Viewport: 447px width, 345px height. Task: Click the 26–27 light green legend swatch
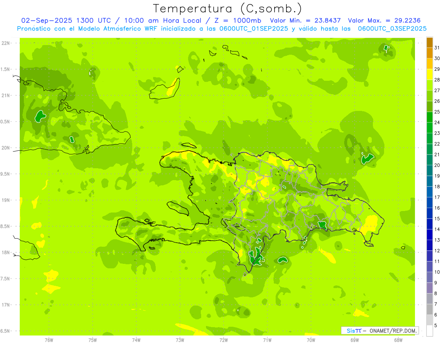[429, 96]
